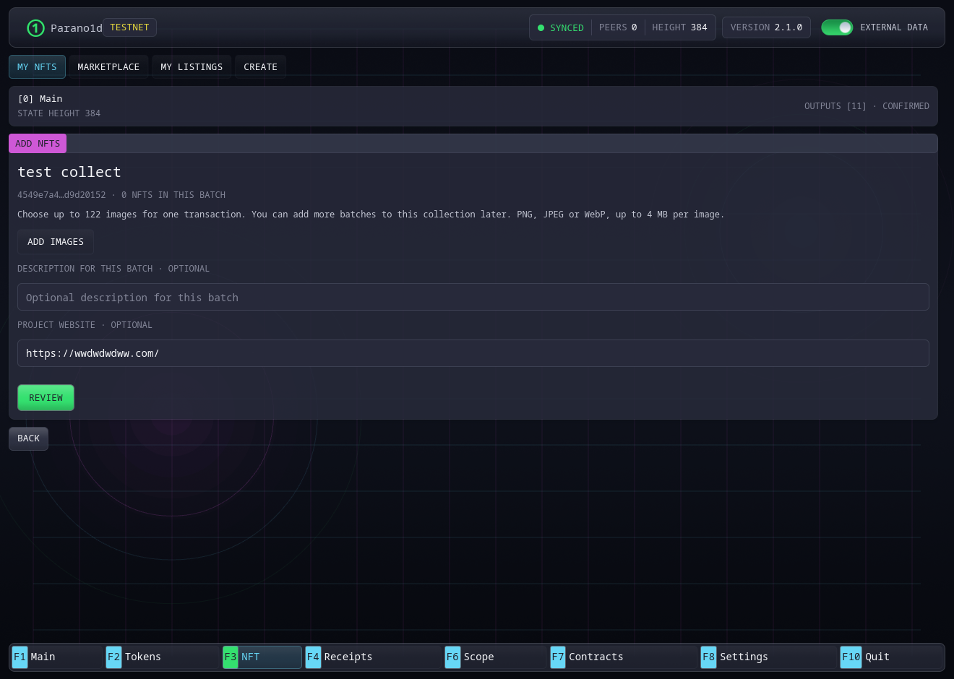954x679 pixels.
Task: Click the Add Images button
Action: coord(56,242)
